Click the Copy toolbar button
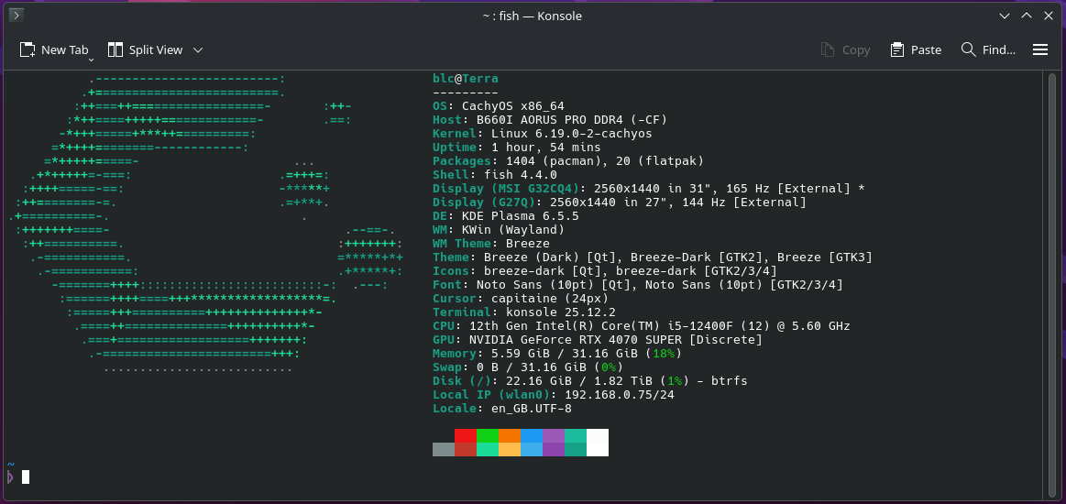This screenshot has height=504, width=1066. coord(846,49)
